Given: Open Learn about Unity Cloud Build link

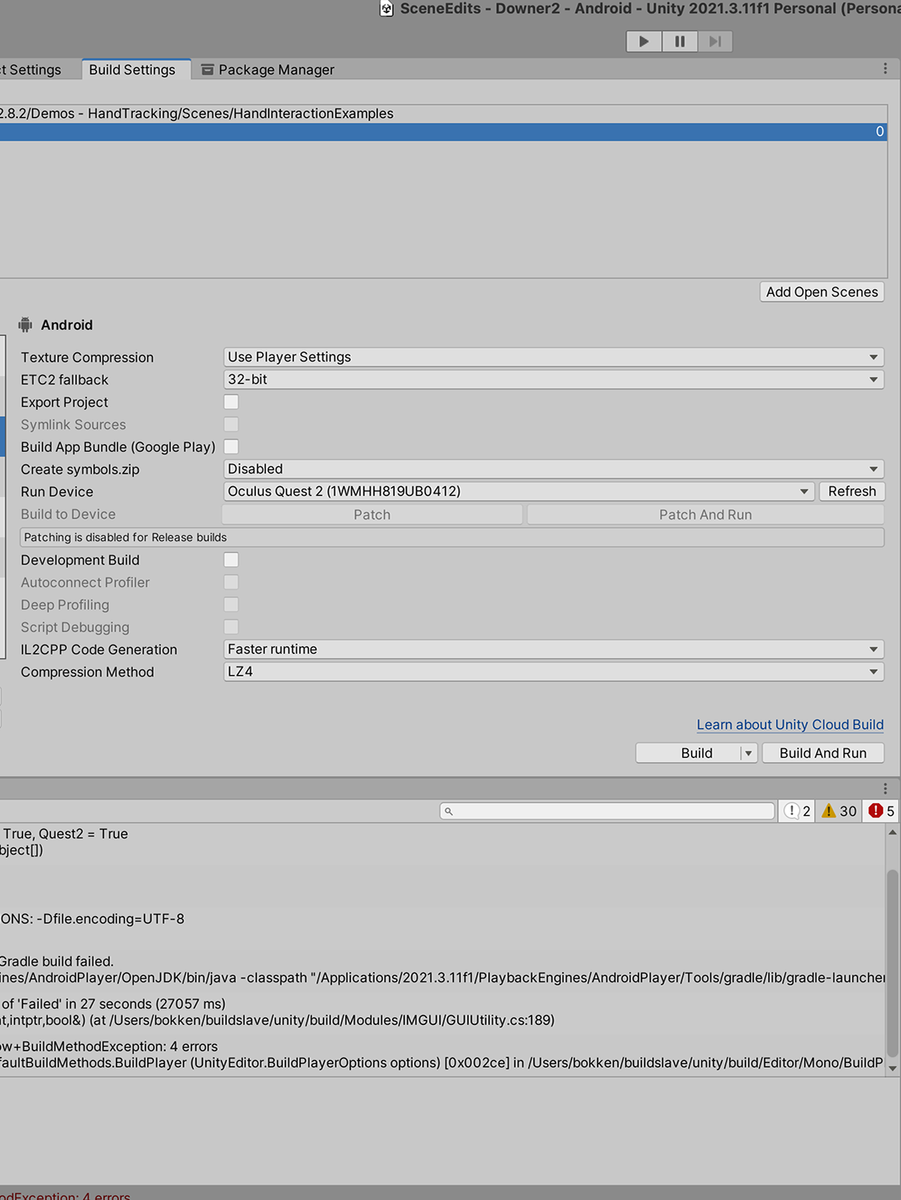Looking at the screenshot, I should click(x=790, y=725).
